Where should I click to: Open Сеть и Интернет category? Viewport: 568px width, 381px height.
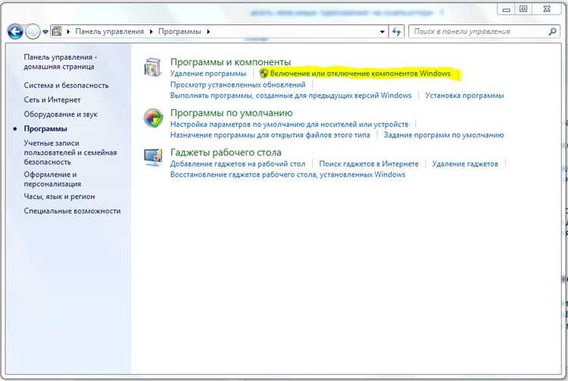(x=52, y=100)
